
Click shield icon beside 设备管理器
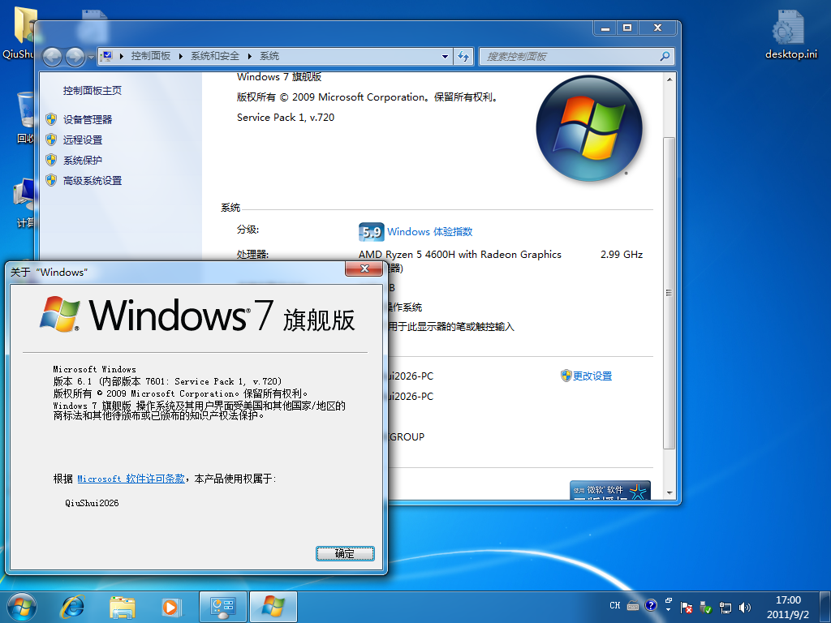[51, 119]
